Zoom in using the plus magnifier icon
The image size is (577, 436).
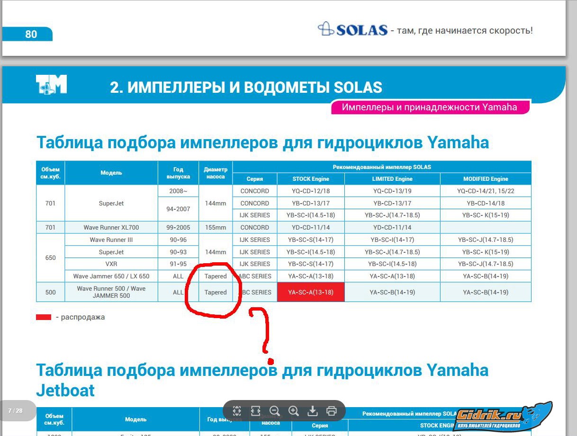(x=294, y=410)
